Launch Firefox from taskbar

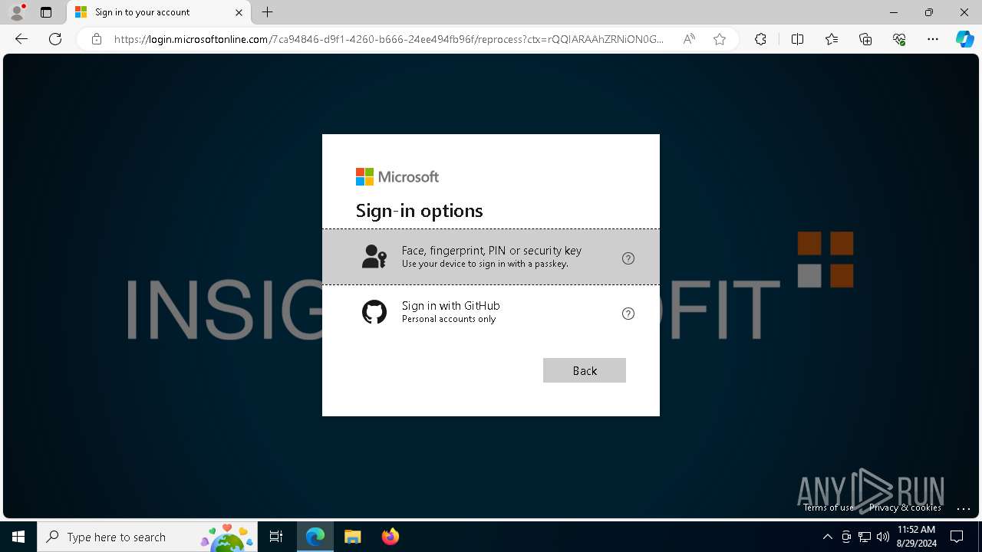point(390,537)
